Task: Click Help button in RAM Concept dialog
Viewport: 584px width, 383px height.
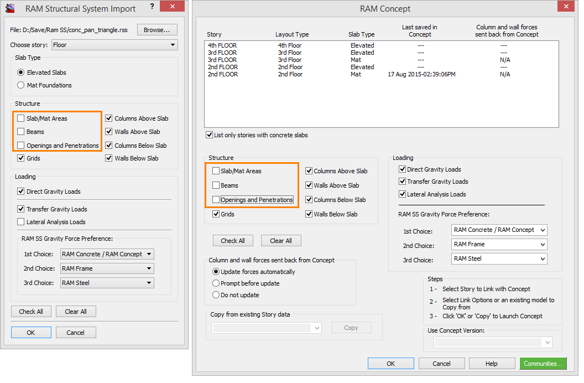Action: (x=491, y=364)
